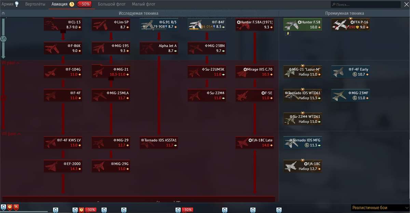Image resolution: width=410 pixels, height=213 pixels.
Task: Select the first blue nation shield in the bottom bar
Action: 55,210
